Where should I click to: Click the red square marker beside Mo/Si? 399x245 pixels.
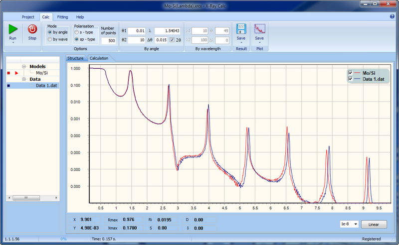click(x=8, y=73)
